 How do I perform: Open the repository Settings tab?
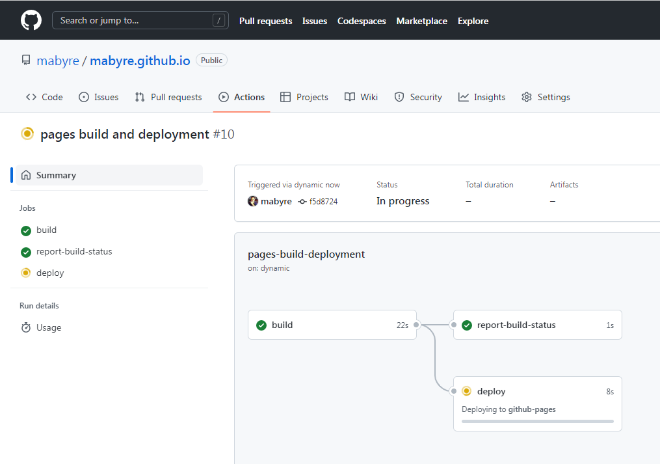click(x=546, y=97)
